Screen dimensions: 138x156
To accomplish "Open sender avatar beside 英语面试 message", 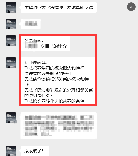I will [x=11, y=40].
